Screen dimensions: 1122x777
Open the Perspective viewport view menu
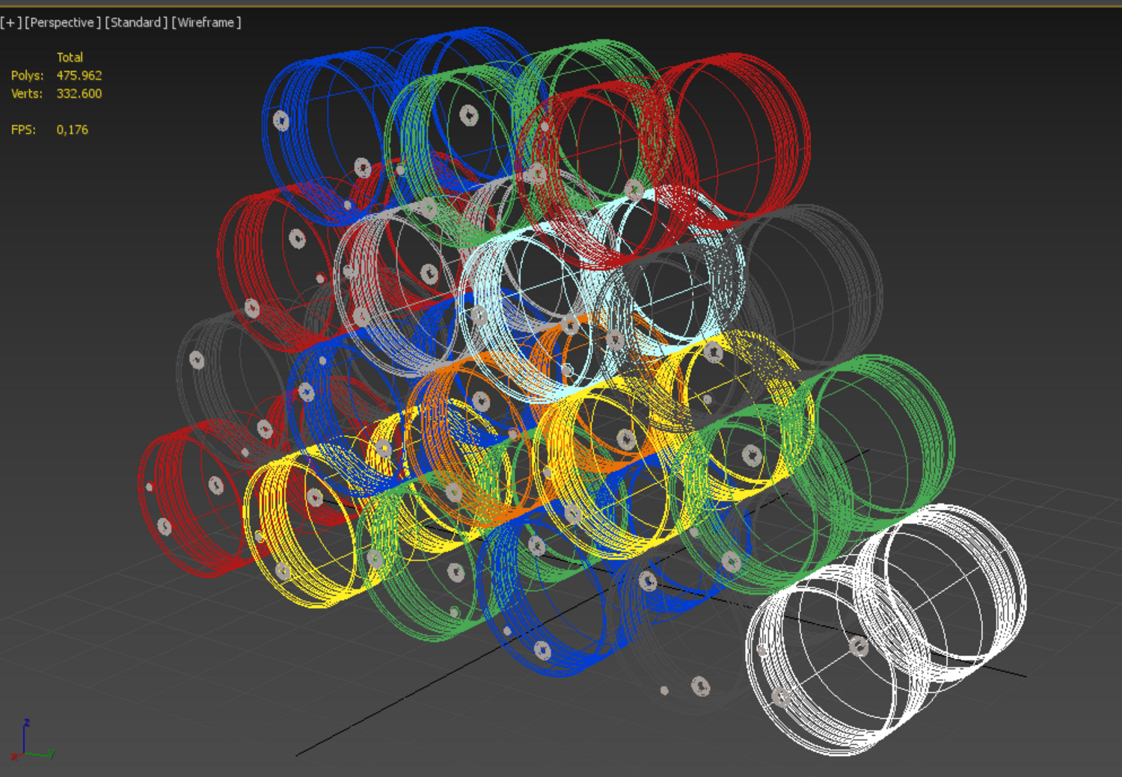pyautogui.click(x=63, y=22)
